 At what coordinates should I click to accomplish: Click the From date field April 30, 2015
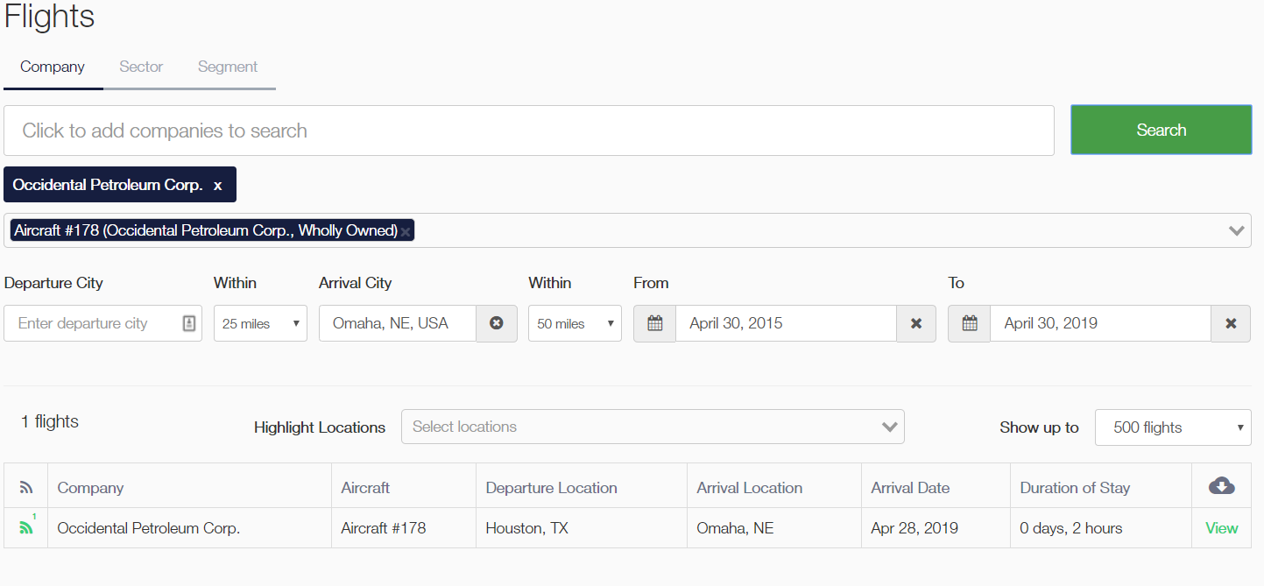786,323
